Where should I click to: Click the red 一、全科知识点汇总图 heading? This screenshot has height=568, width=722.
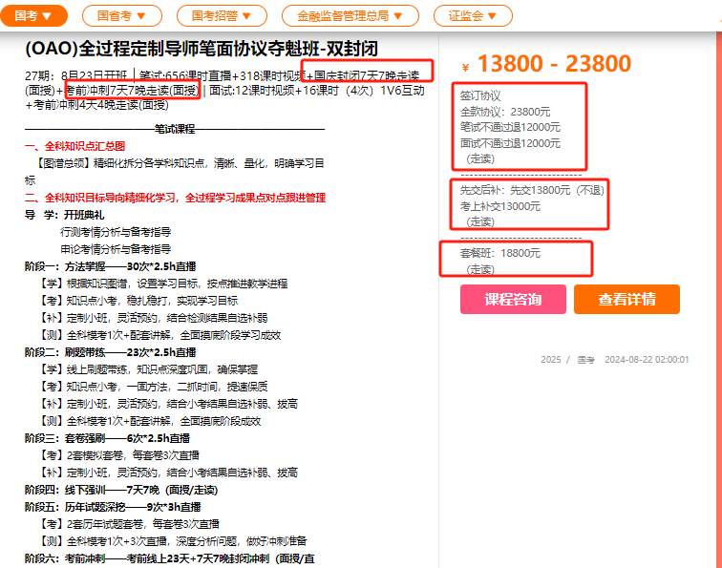point(74,146)
